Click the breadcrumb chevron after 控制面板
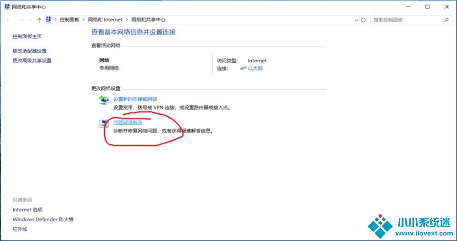457x241 pixels. point(84,20)
